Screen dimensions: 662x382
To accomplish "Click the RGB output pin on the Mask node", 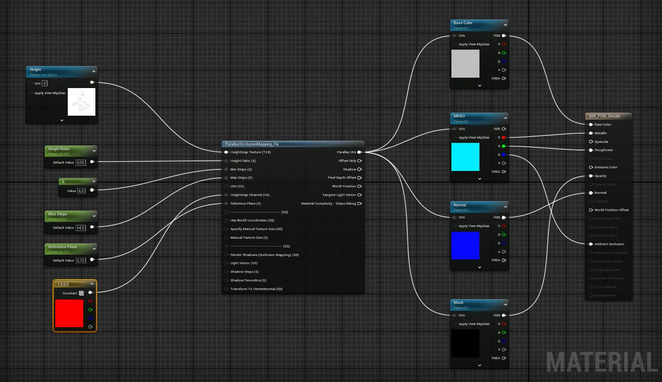I will pos(504,315).
